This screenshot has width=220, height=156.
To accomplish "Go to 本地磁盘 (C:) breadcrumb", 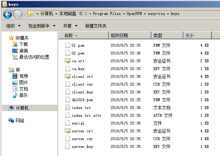I will tap(73, 14).
